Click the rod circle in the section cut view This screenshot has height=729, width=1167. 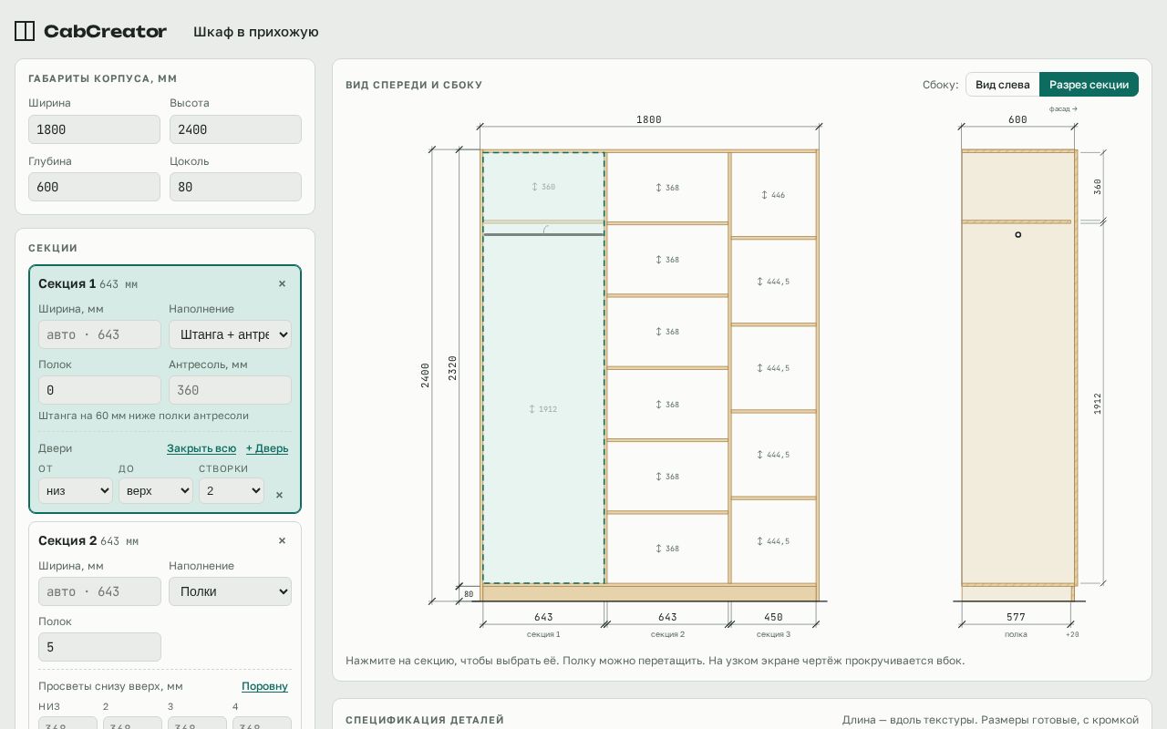1018,235
